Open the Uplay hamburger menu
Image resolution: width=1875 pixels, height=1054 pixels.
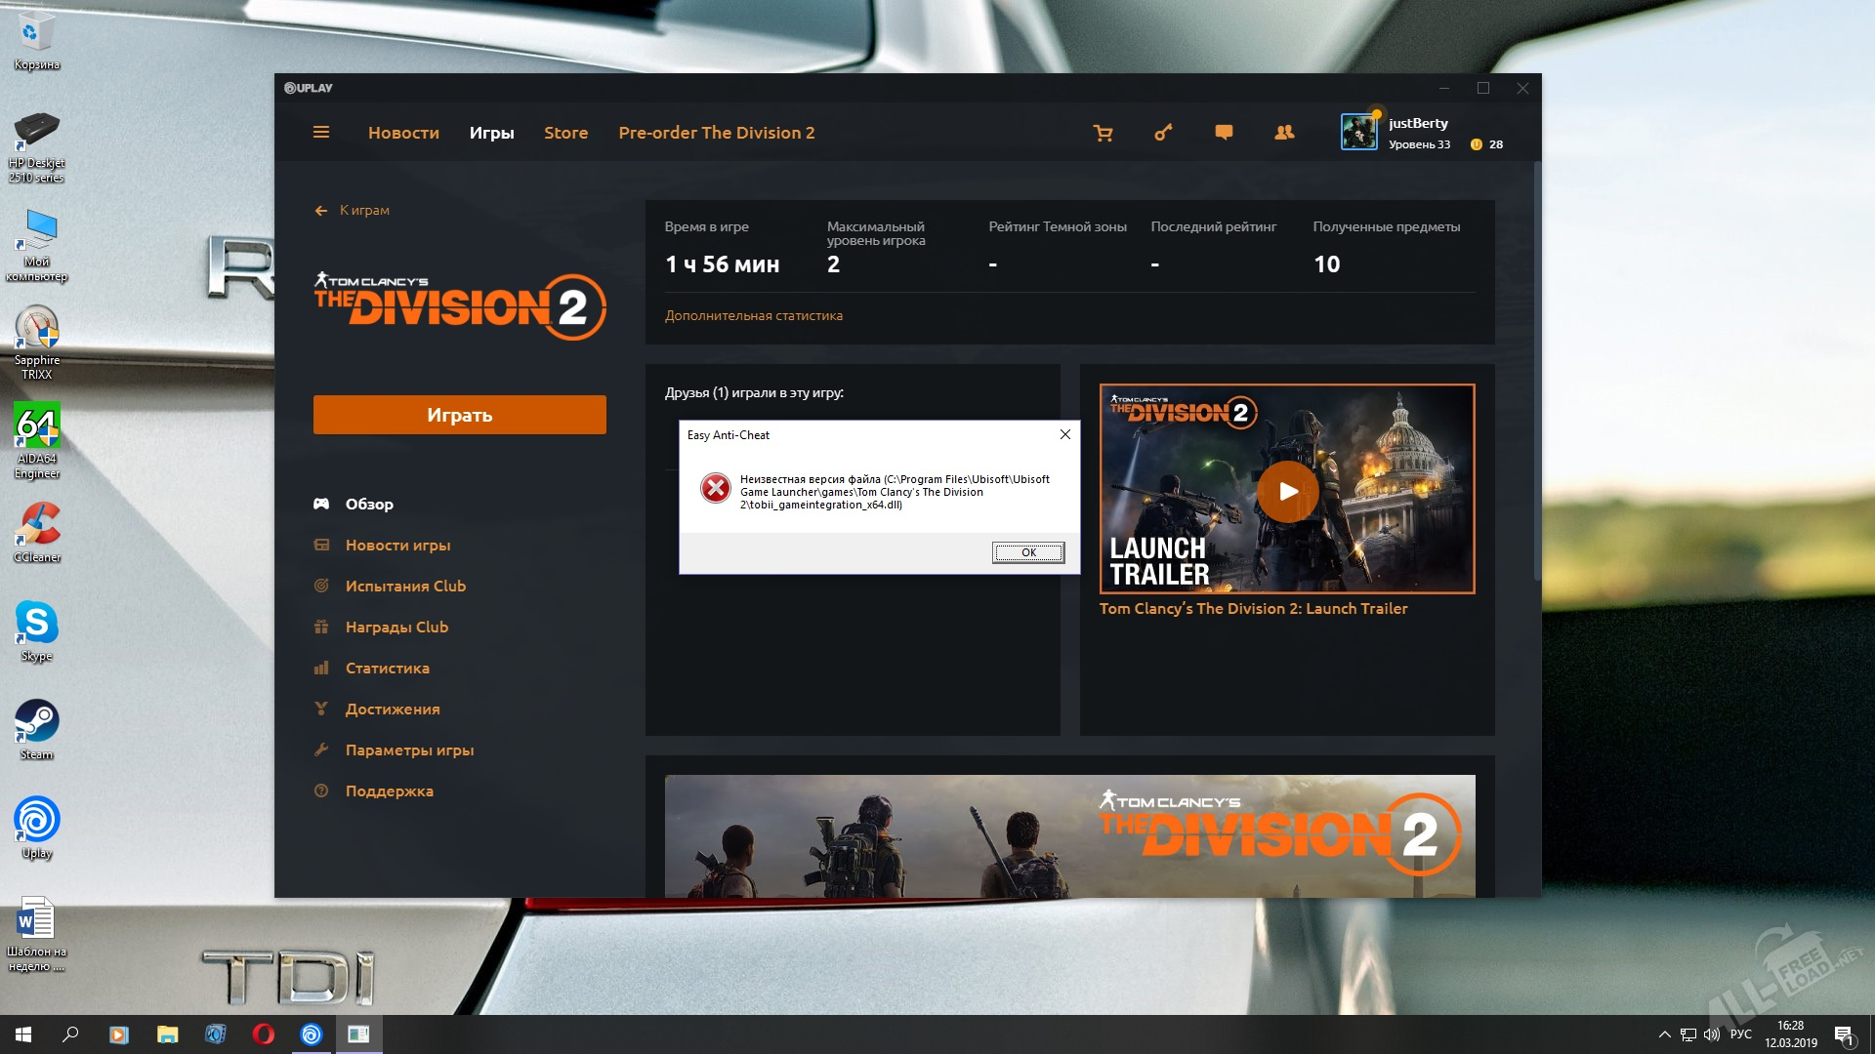(320, 133)
